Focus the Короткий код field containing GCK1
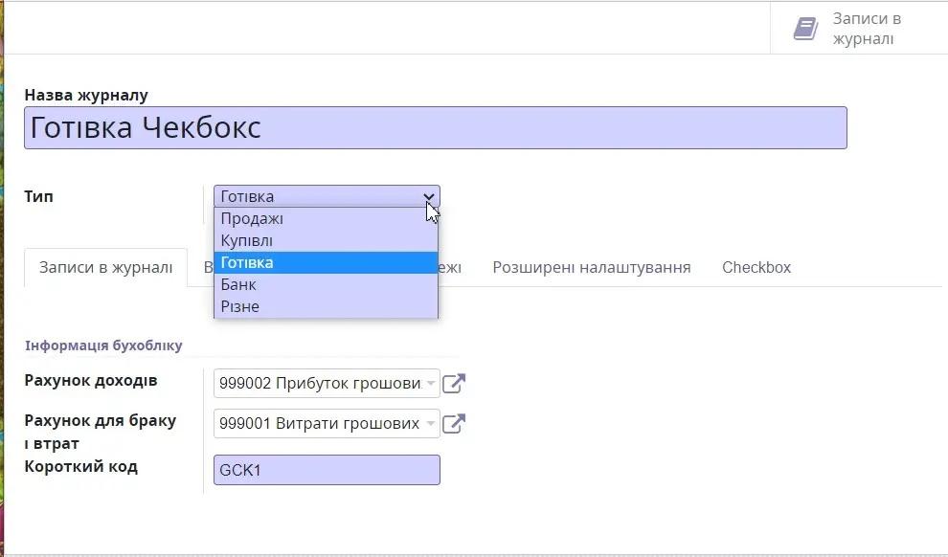Viewport: 948px width, 557px height. coord(326,470)
